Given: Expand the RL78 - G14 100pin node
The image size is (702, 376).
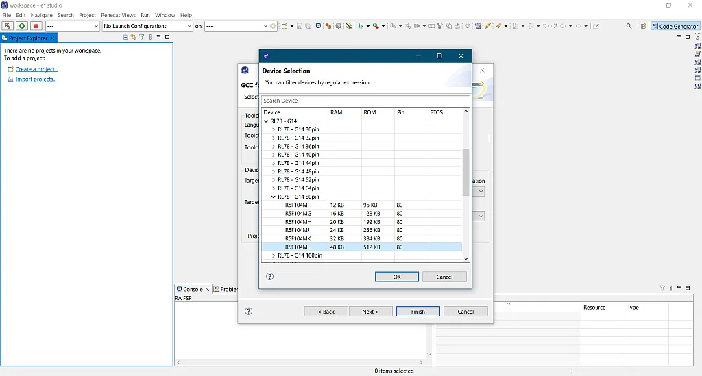Looking at the screenshot, I should pyautogui.click(x=273, y=255).
